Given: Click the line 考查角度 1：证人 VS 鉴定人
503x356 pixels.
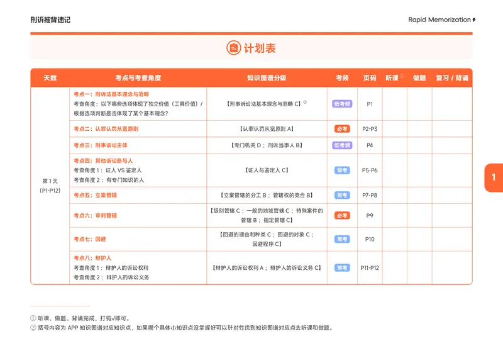Looking at the screenshot, I should click(x=108, y=170).
